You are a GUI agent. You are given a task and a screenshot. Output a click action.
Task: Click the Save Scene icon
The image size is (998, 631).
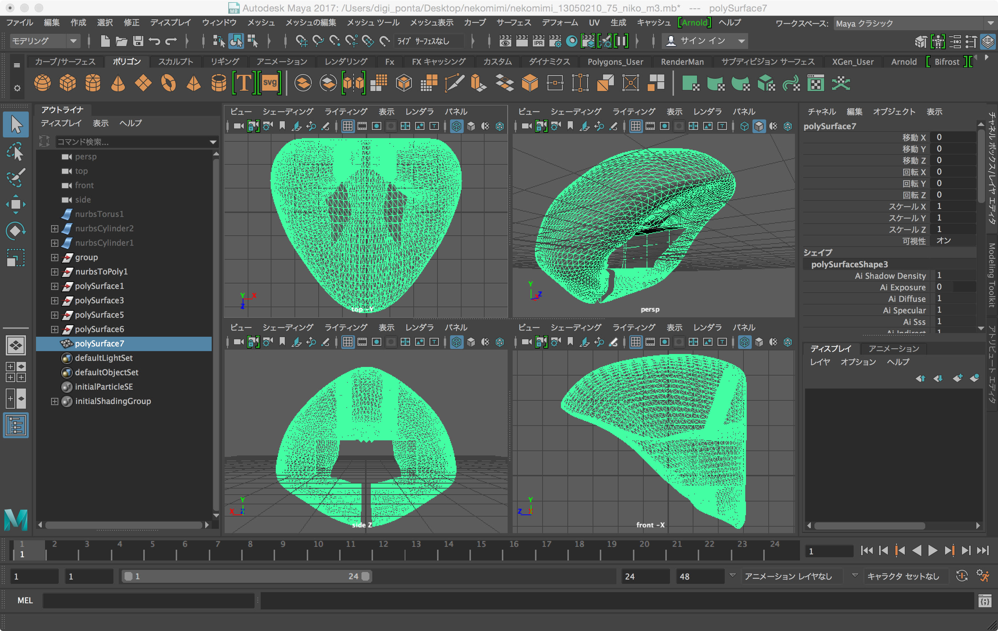click(138, 41)
